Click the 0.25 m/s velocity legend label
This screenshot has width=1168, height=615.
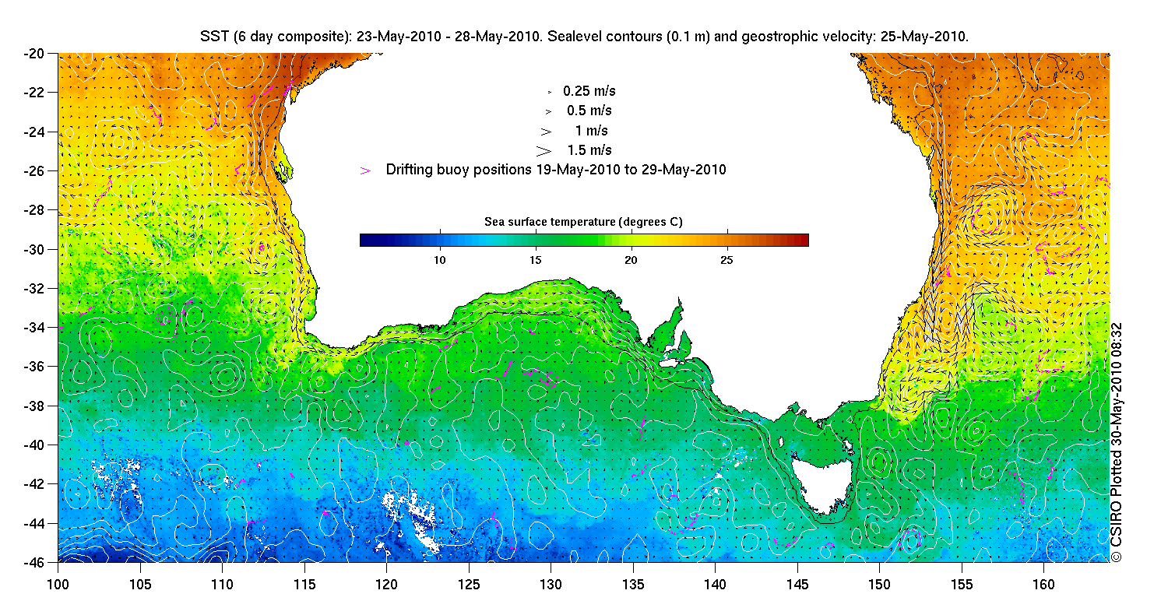(x=589, y=91)
